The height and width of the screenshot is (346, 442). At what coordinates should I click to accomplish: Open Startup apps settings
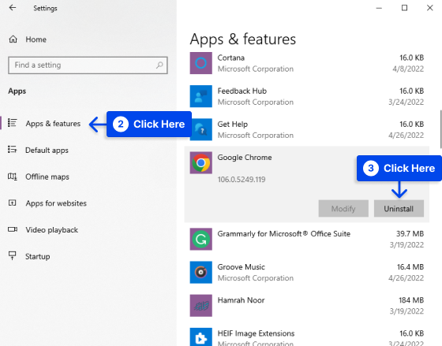(x=28, y=256)
